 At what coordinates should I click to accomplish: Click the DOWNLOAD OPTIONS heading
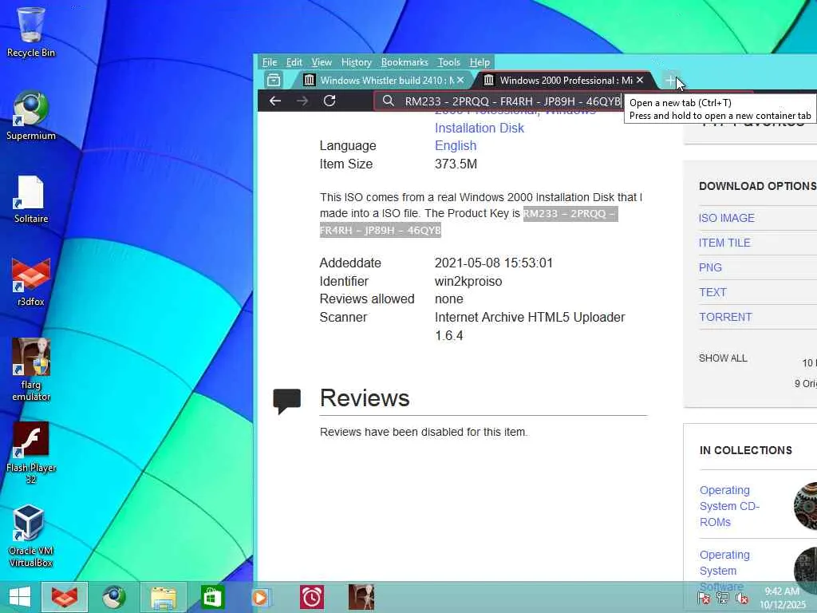(758, 186)
